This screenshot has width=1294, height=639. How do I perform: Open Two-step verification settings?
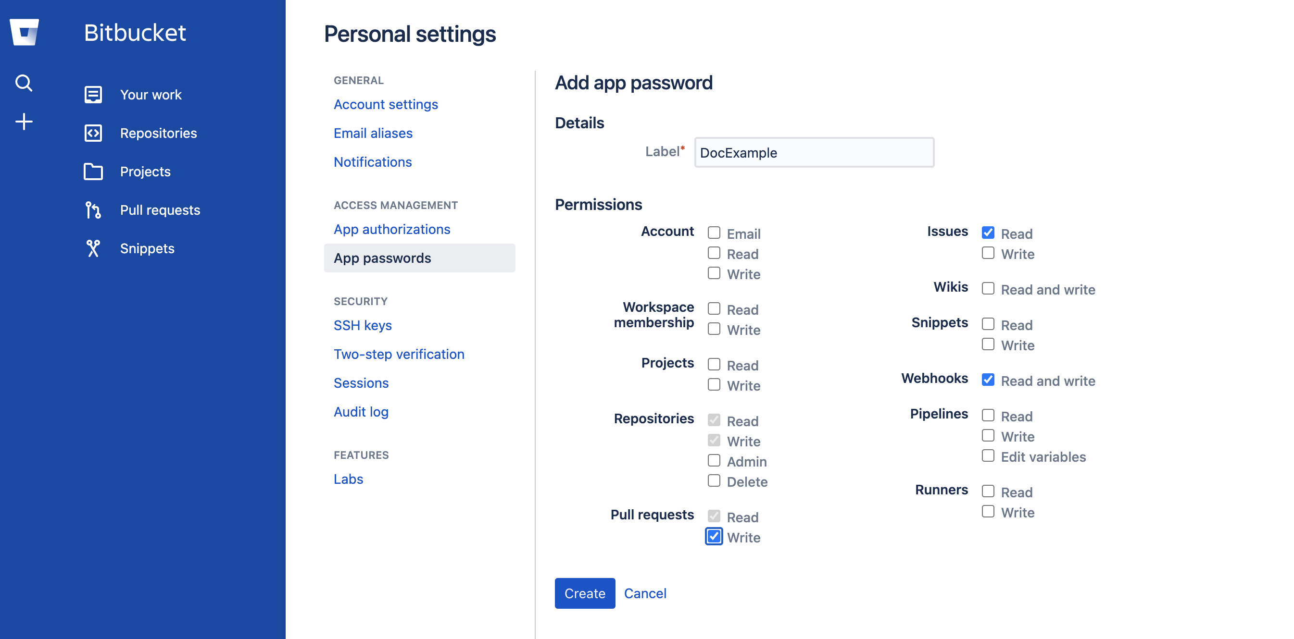[399, 355]
